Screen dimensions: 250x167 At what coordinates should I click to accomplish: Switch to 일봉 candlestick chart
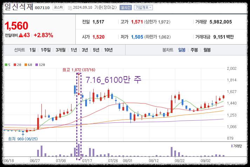click(182, 50)
